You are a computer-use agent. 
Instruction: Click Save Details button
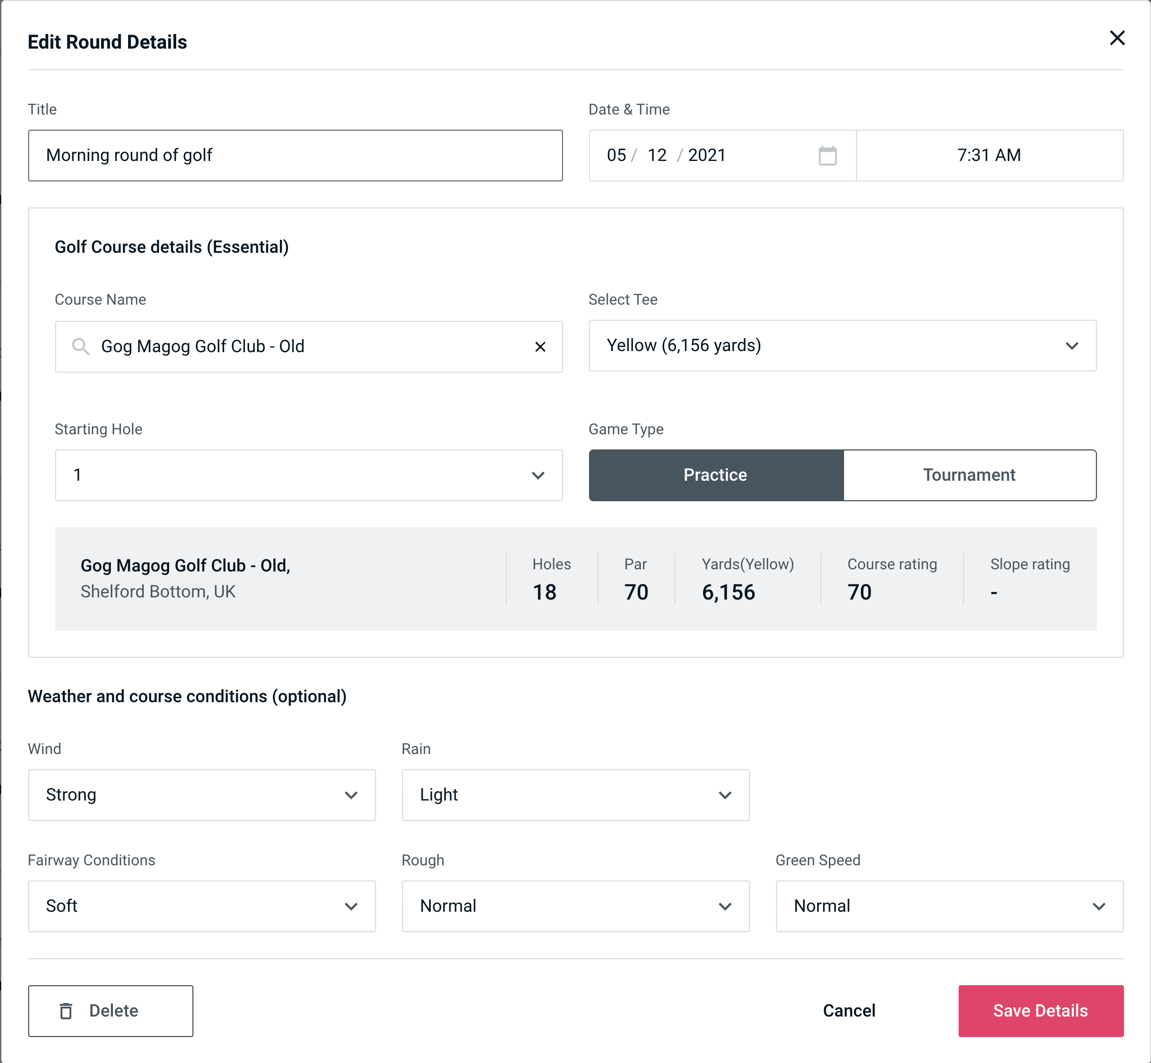coord(1040,1010)
